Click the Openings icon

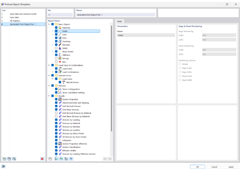point(60,41)
